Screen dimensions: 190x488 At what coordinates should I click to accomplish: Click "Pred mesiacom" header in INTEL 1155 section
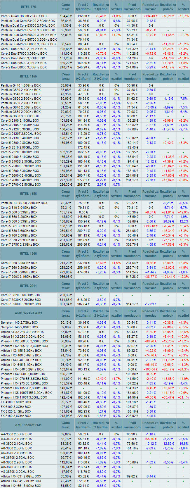(132, 76)
